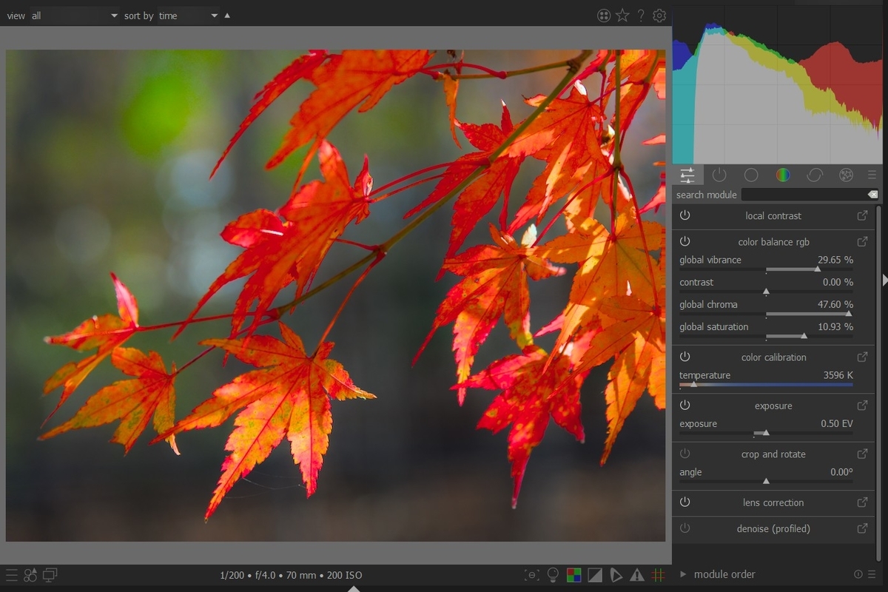The image size is (888, 592).
Task: Switch to base modules tab with circle icon
Action: point(751,175)
